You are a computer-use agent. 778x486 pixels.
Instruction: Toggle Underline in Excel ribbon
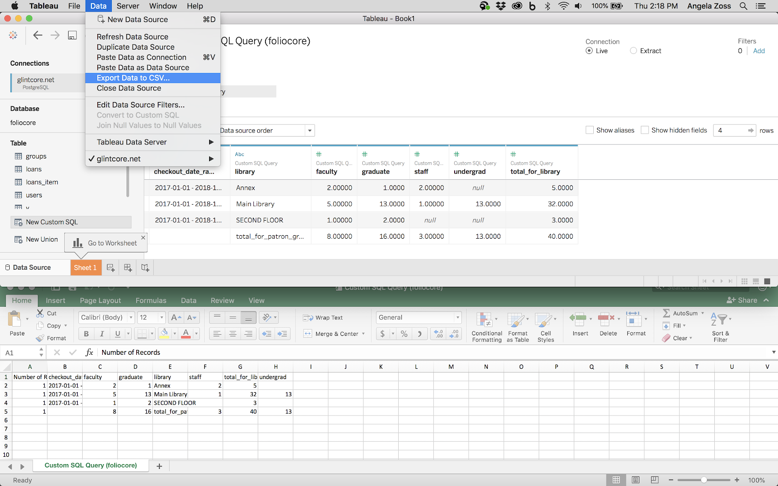tap(117, 334)
